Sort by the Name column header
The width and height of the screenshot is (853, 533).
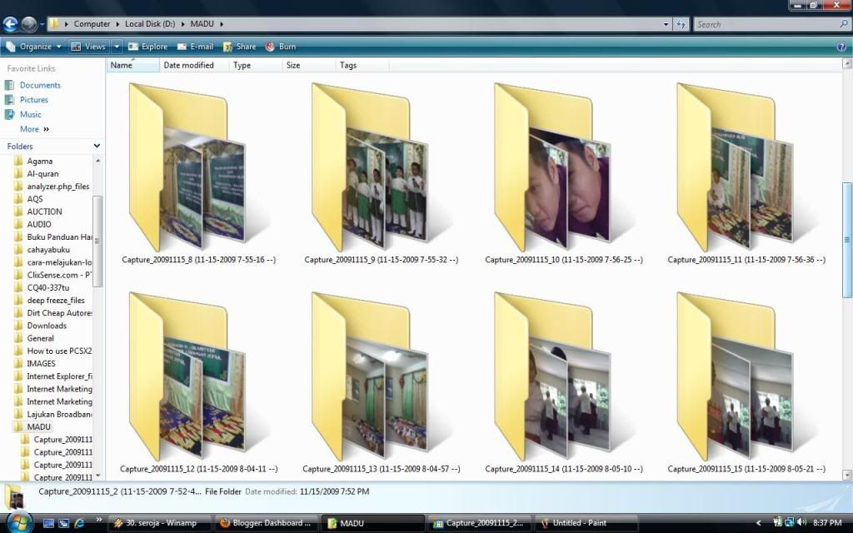pos(133,65)
